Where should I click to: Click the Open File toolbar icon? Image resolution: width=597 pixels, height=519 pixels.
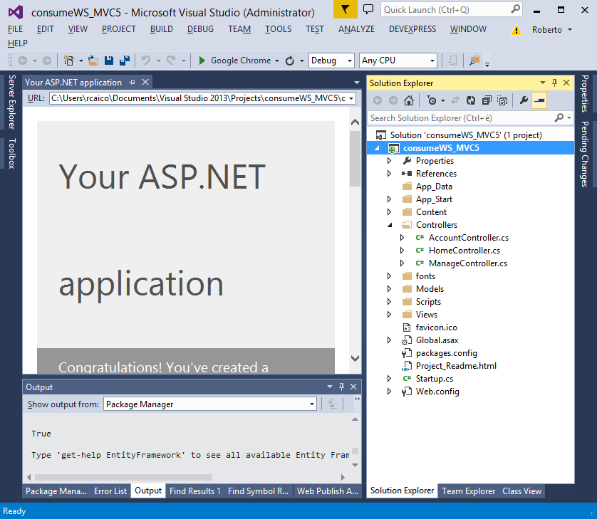click(93, 61)
